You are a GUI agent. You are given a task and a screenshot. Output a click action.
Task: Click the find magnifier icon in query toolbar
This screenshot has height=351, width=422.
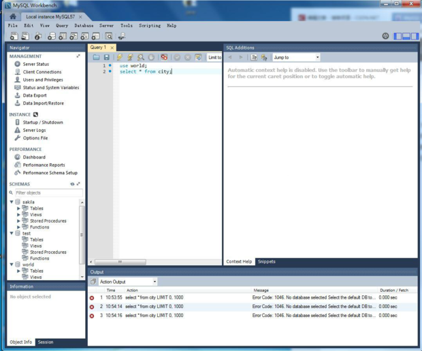[x=141, y=58]
